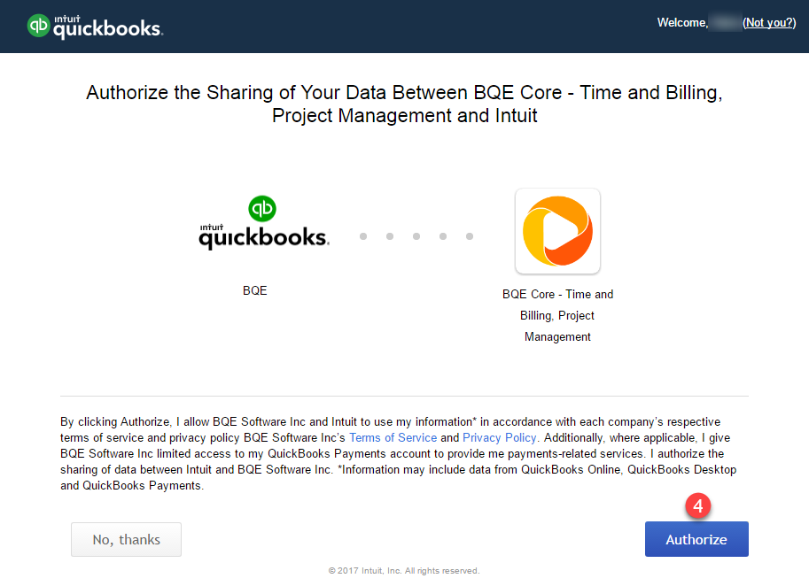
Task: Click the middle dot in the connector row
Action: pyautogui.click(x=416, y=236)
